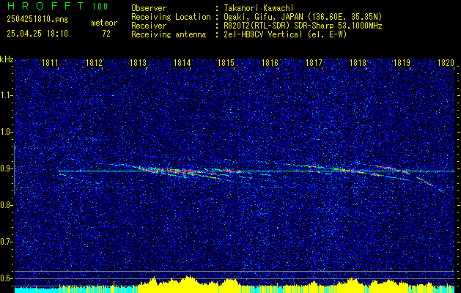Click the 1820 time marker
This screenshot has height=293, width=461.
(446, 63)
